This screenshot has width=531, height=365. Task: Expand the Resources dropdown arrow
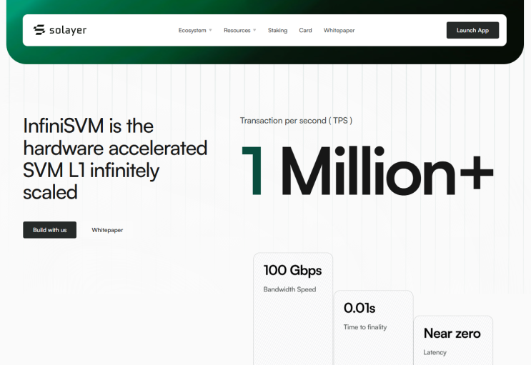254,30
